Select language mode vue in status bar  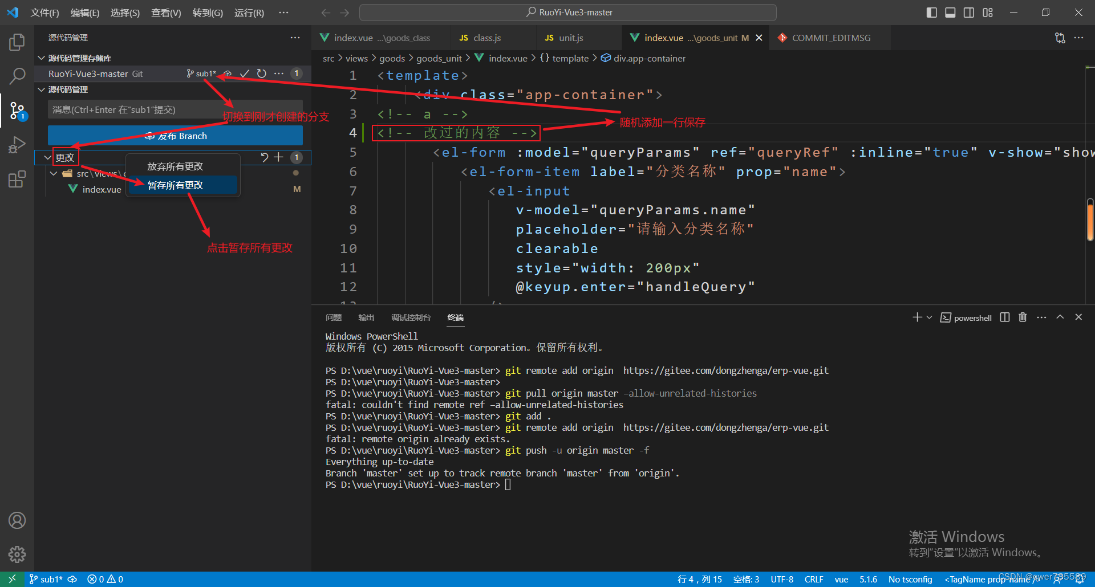[841, 579]
